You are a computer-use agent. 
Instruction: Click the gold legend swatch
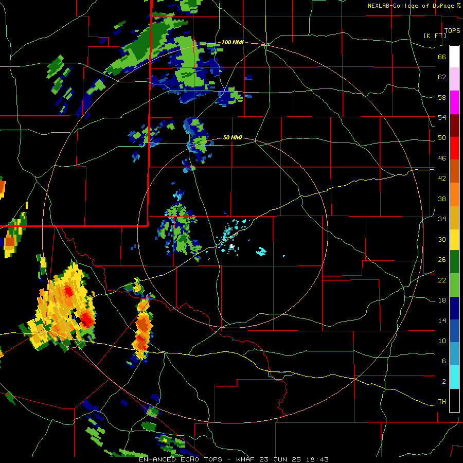(x=454, y=218)
